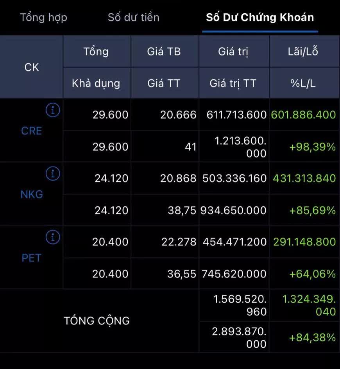Open the NKG stock ticker link
This screenshot has height=369, width=340.
(x=32, y=194)
